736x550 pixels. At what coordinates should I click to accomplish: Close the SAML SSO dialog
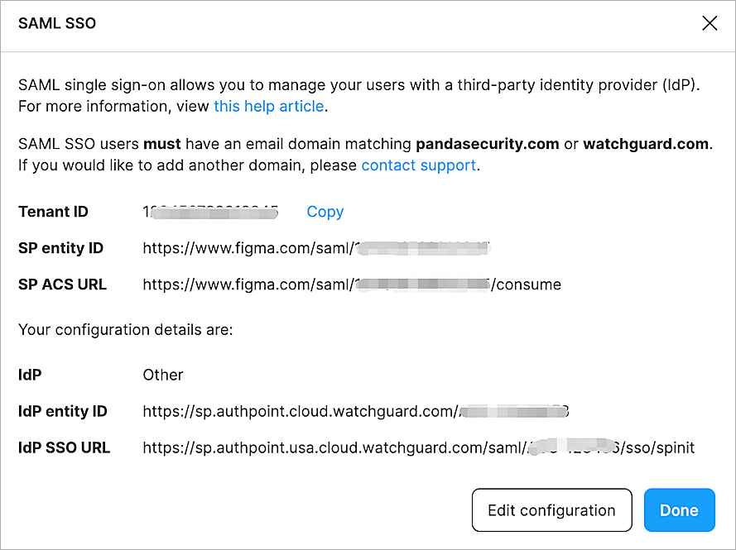710,23
